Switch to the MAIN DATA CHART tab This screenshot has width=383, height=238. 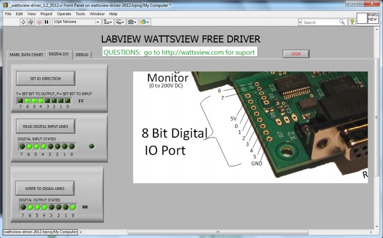point(26,54)
